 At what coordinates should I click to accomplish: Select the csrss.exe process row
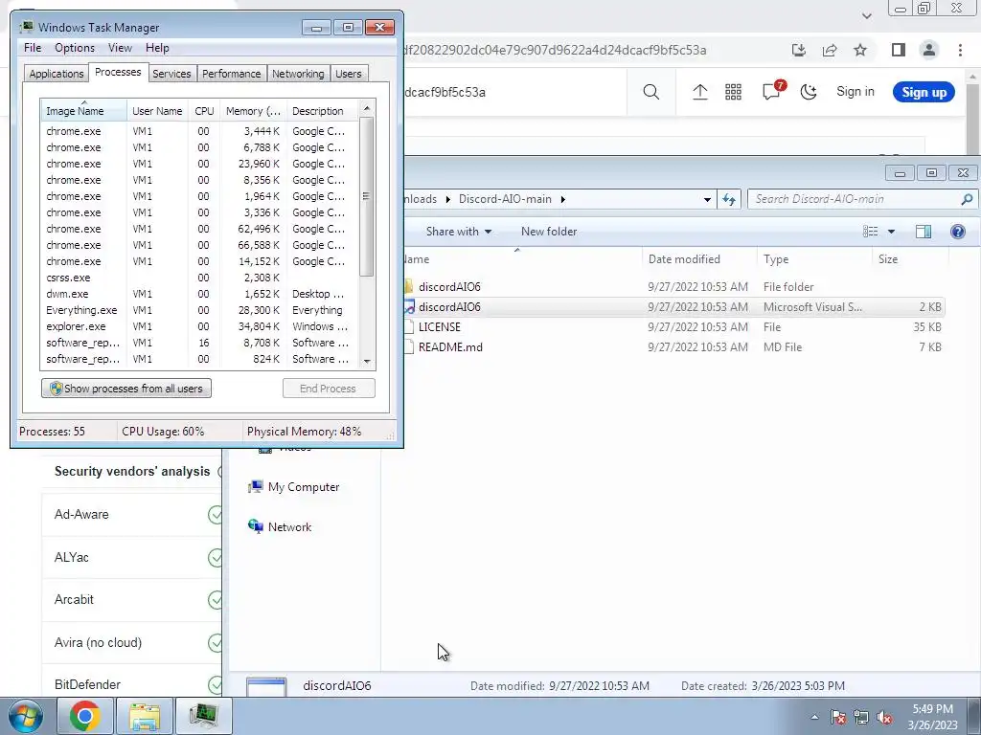coord(199,278)
